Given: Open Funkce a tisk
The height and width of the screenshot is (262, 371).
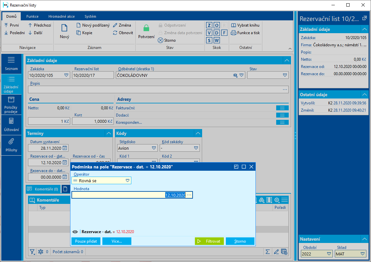Looking at the screenshot, I should point(245,33).
